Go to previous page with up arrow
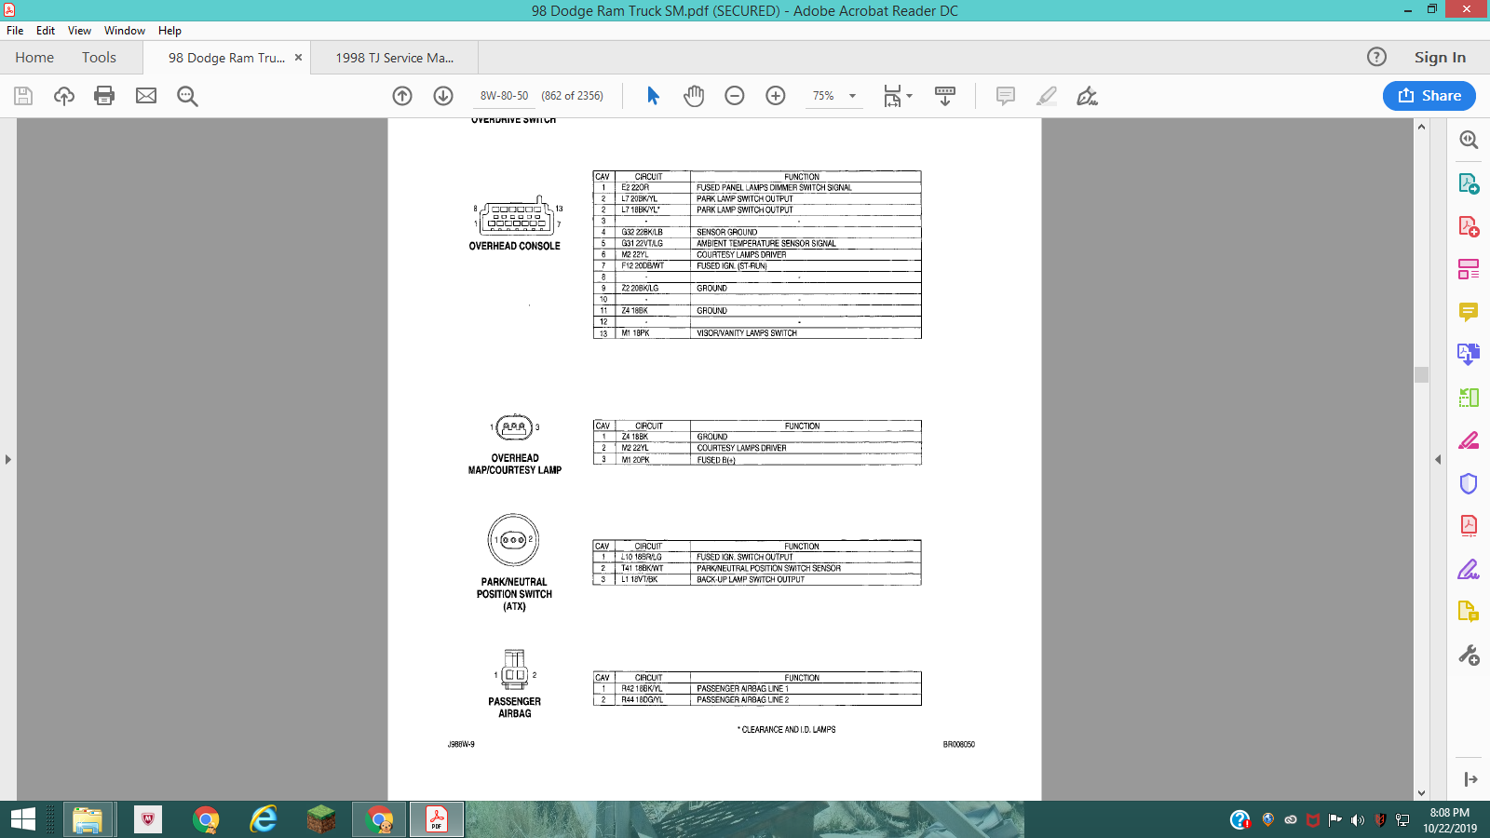1490x838 pixels. [x=402, y=96]
